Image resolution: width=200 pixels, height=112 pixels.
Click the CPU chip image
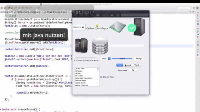coord(117,27)
